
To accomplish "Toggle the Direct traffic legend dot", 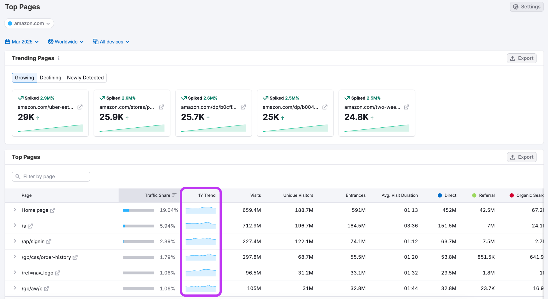I will (x=440, y=195).
